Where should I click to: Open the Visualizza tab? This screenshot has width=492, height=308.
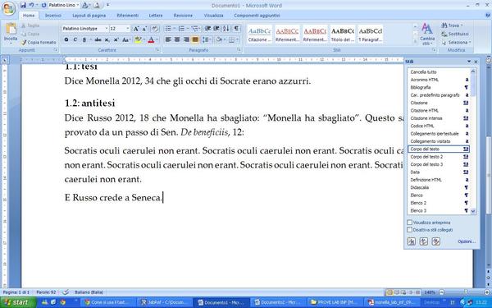(x=214, y=16)
